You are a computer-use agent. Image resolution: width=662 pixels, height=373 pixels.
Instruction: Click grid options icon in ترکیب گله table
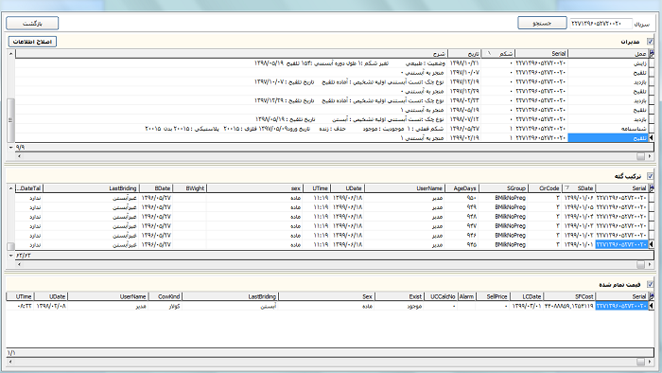[x=652, y=188]
